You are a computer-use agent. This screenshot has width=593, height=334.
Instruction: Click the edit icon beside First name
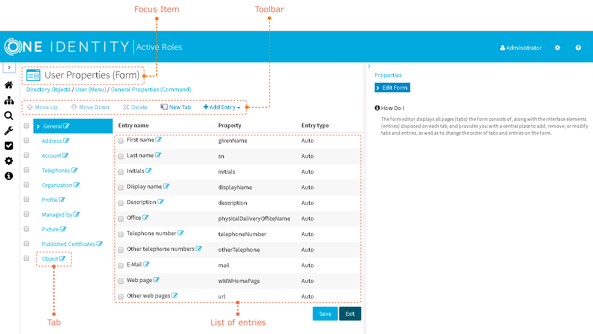(x=159, y=139)
